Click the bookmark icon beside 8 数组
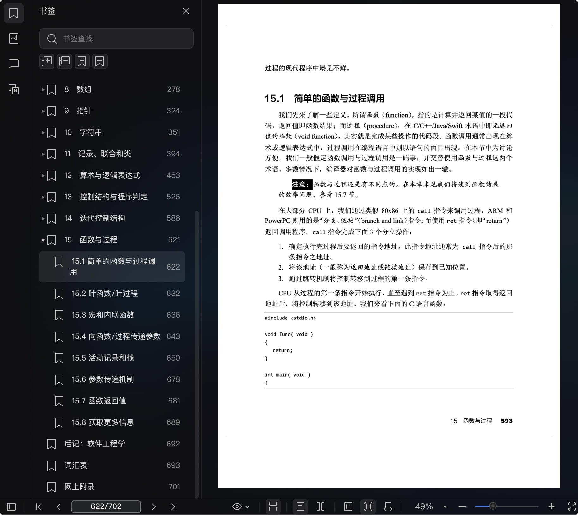This screenshot has height=515, width=578. pos(52,89)
